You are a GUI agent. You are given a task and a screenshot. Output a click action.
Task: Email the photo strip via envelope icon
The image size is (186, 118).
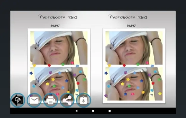click(34, 100)
